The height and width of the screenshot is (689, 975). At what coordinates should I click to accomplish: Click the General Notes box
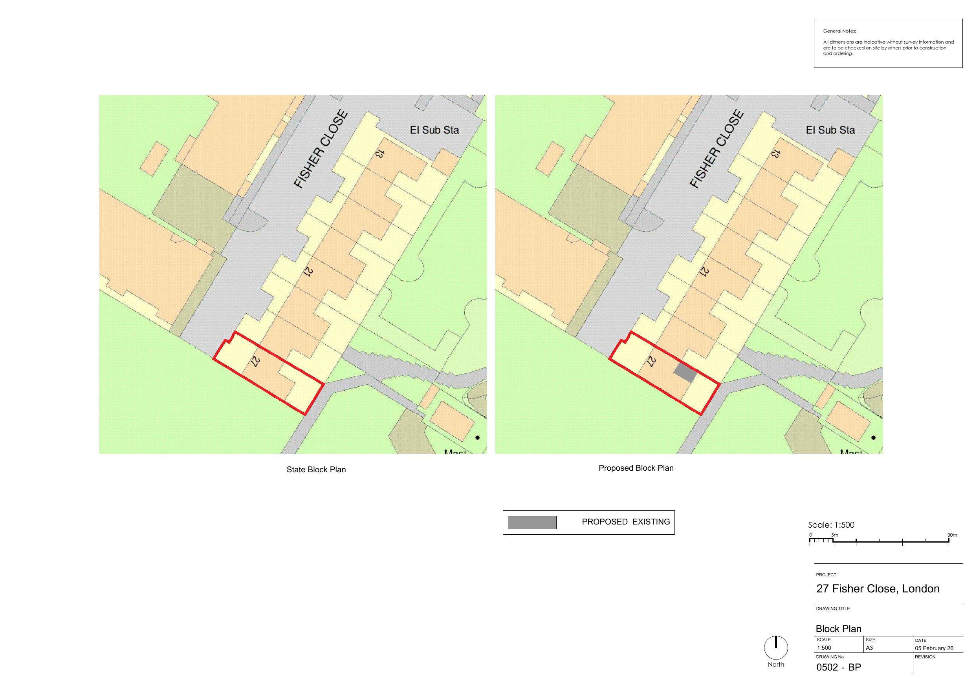887,43
